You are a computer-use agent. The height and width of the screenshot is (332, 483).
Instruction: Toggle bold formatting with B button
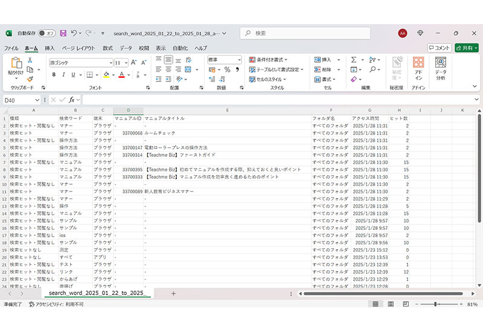click(54, 75)
